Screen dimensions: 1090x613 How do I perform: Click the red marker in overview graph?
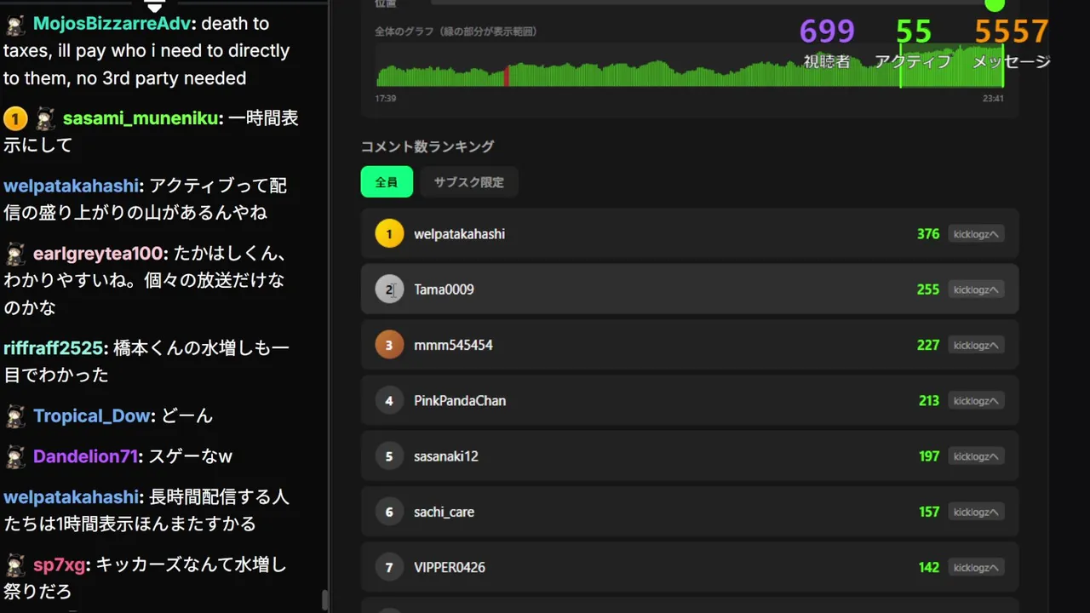(x=507, y=76)
